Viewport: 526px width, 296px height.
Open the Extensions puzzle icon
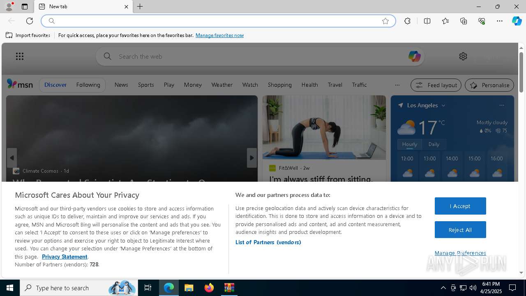pyautogui.click(x=407, y=21)
